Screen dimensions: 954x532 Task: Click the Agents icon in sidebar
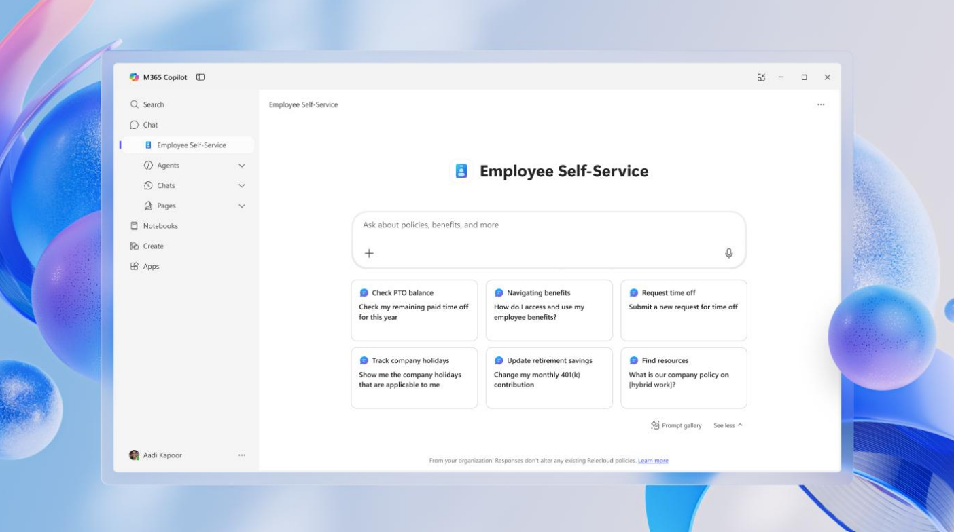pyautogui.click(x=148, y=166)
